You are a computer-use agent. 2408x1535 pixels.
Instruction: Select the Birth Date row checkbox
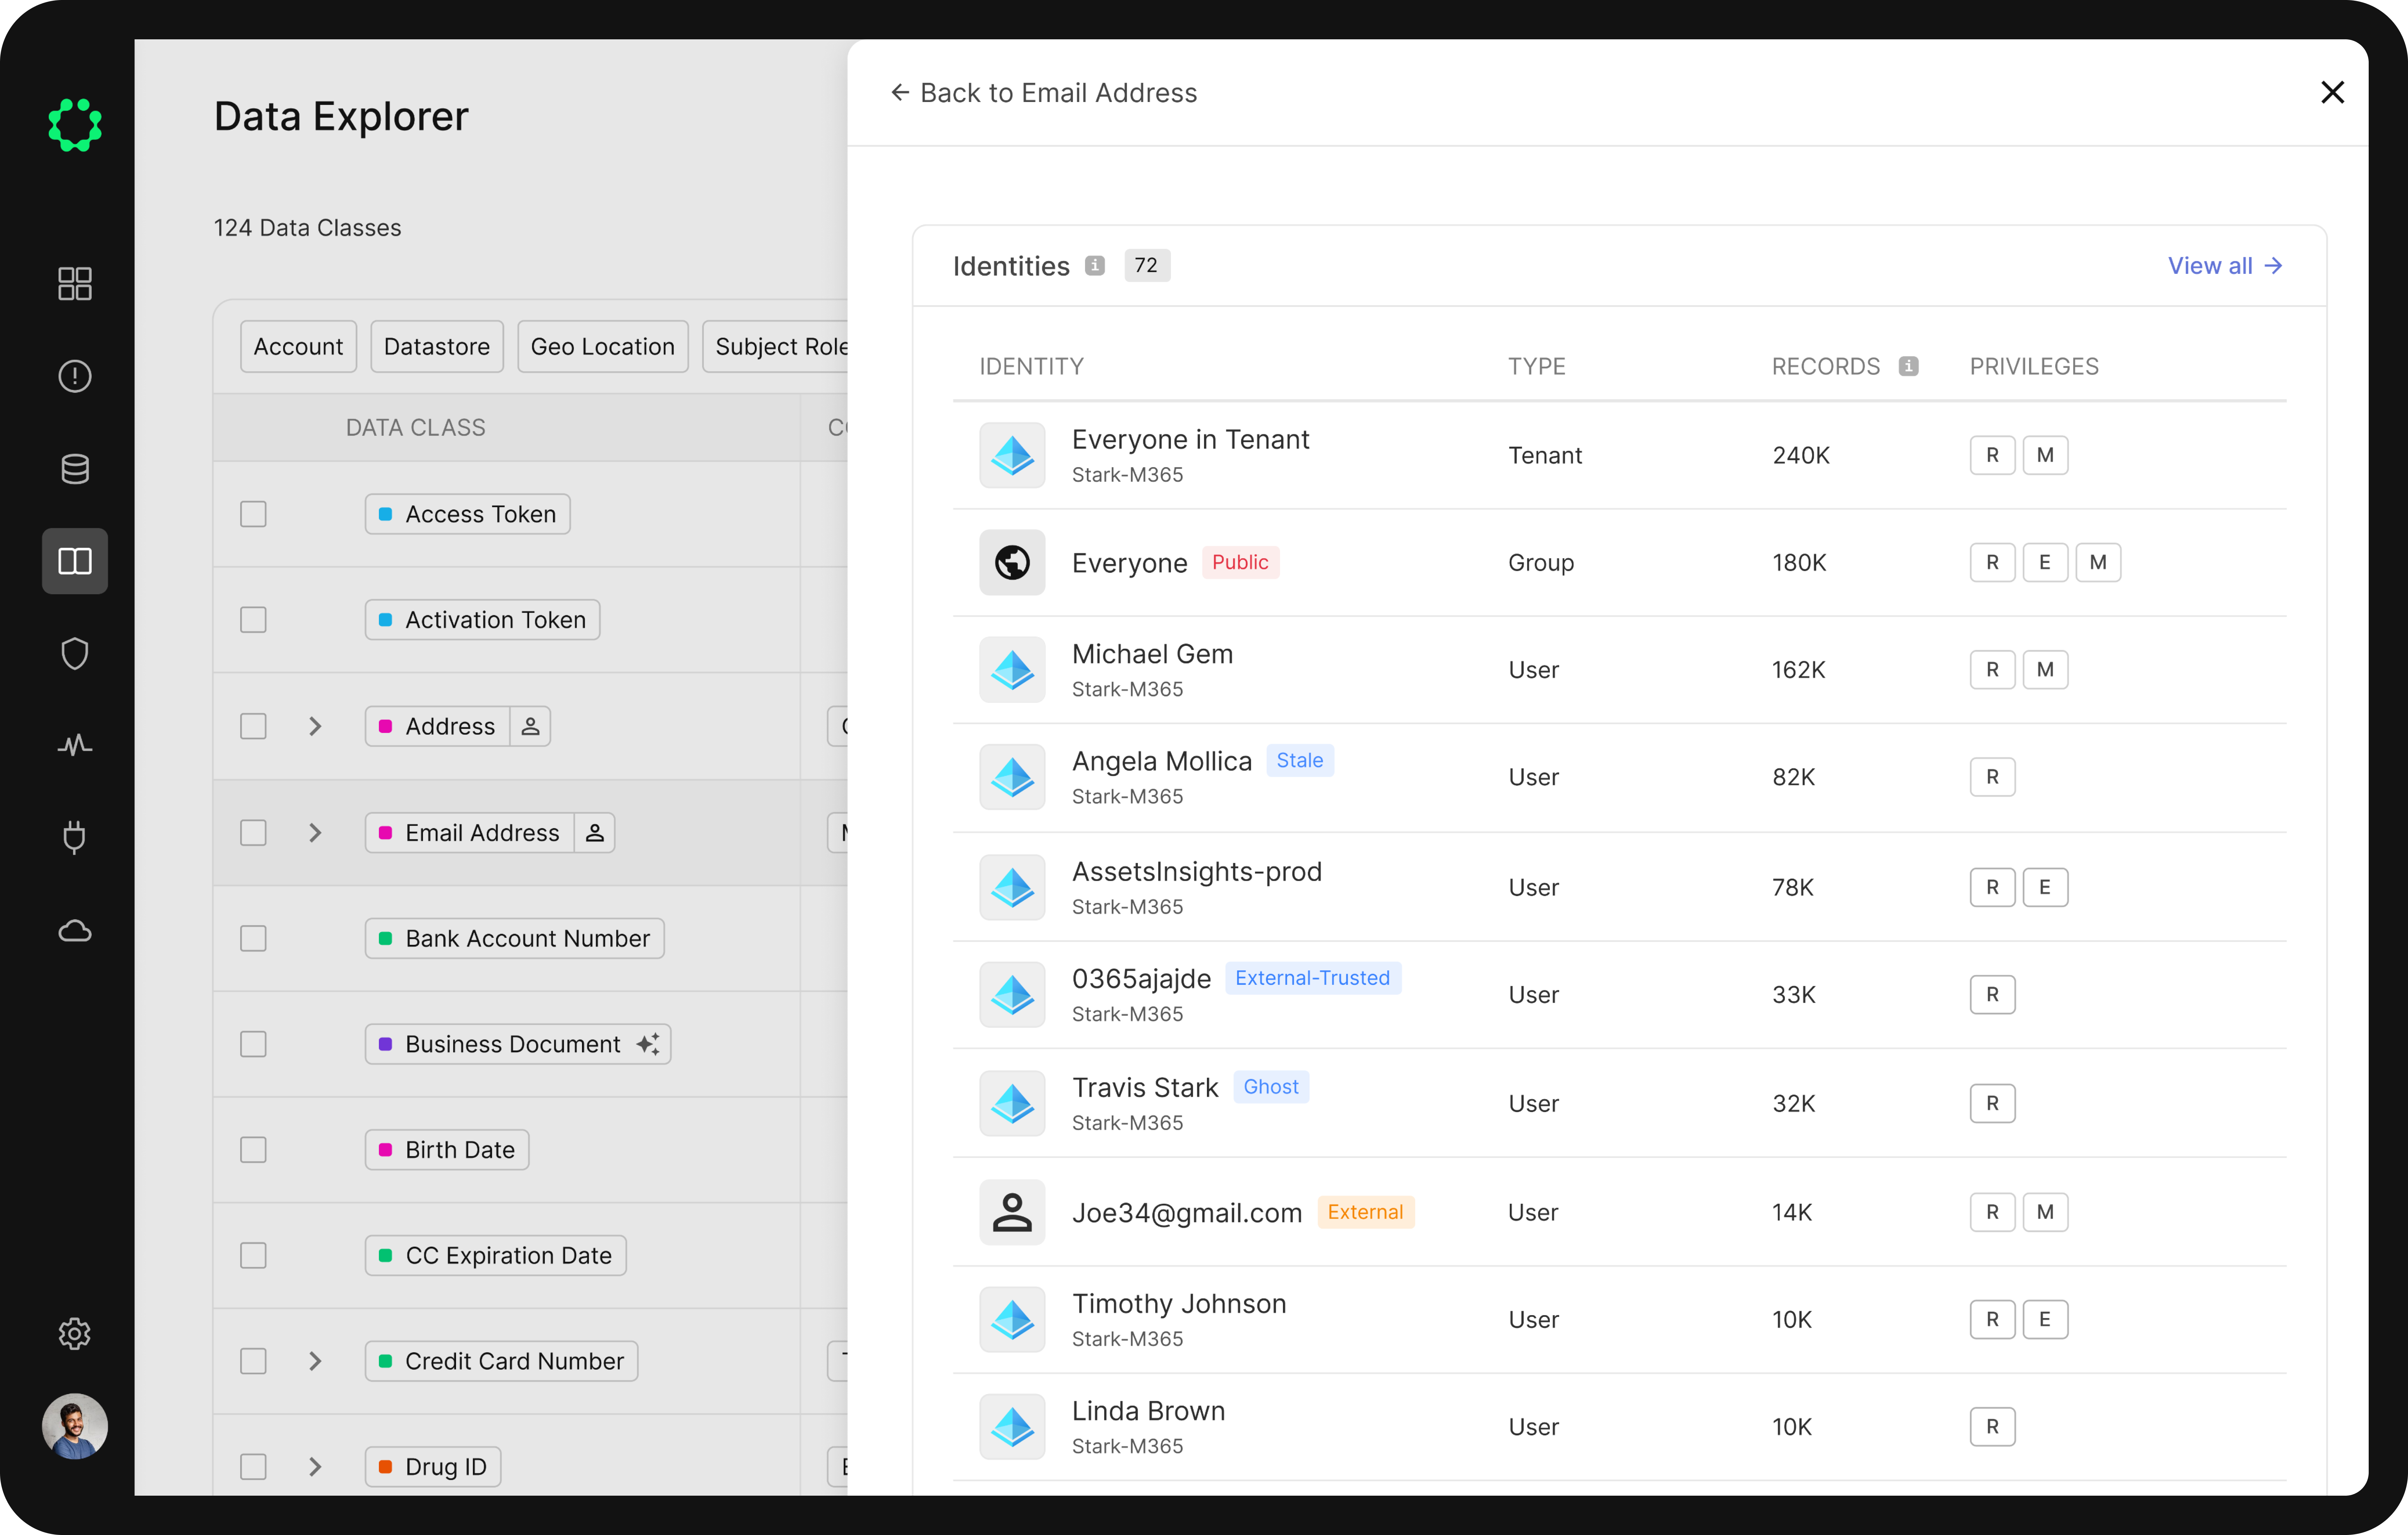coord(253,1150)
